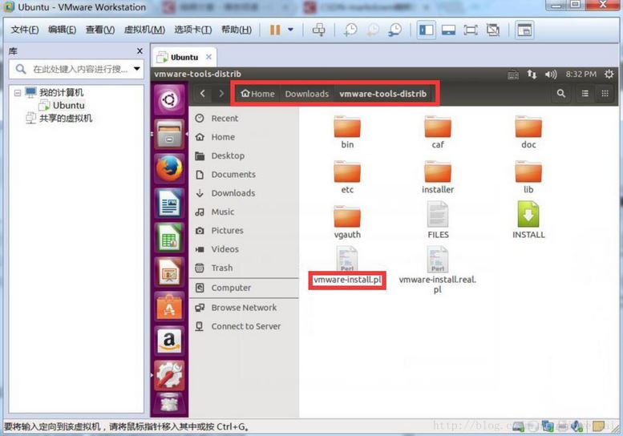Switch file manager to list view

click(585, 94)
